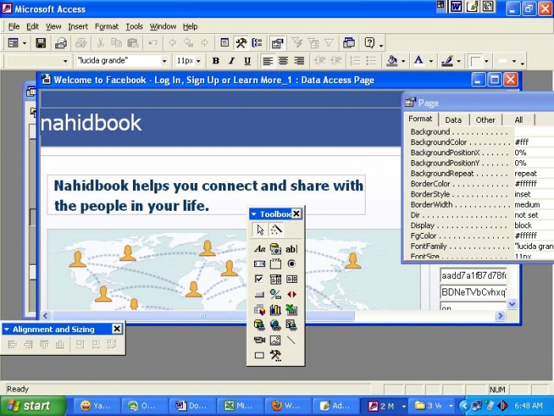Image resolution: width=554 pixels, height=416 pixels.
Task: Open the Font Color dropdown arrow
Action: (x=431, y=61)
